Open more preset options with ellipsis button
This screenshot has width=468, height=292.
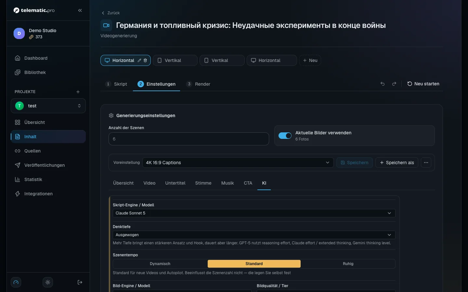point(426,163)
